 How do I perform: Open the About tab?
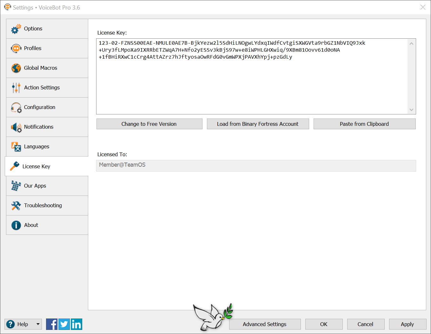(47, 225)
